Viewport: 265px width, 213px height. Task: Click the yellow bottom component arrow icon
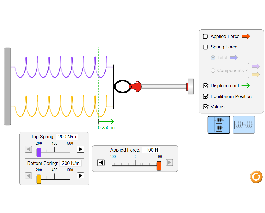(256, 75)
